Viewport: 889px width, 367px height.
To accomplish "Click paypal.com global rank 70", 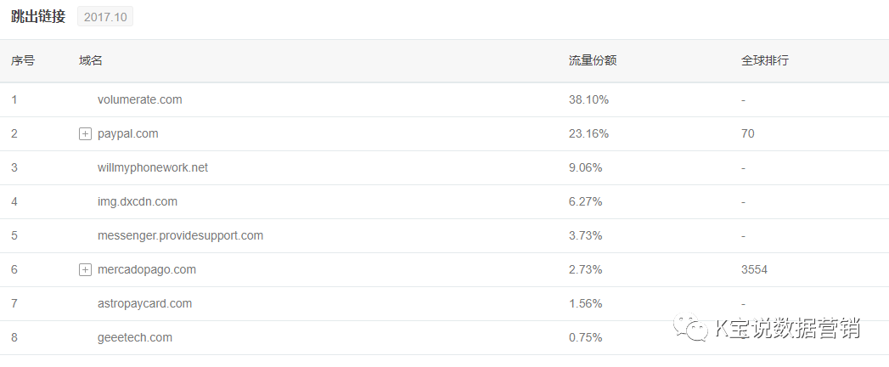I will tap(747, 133).
